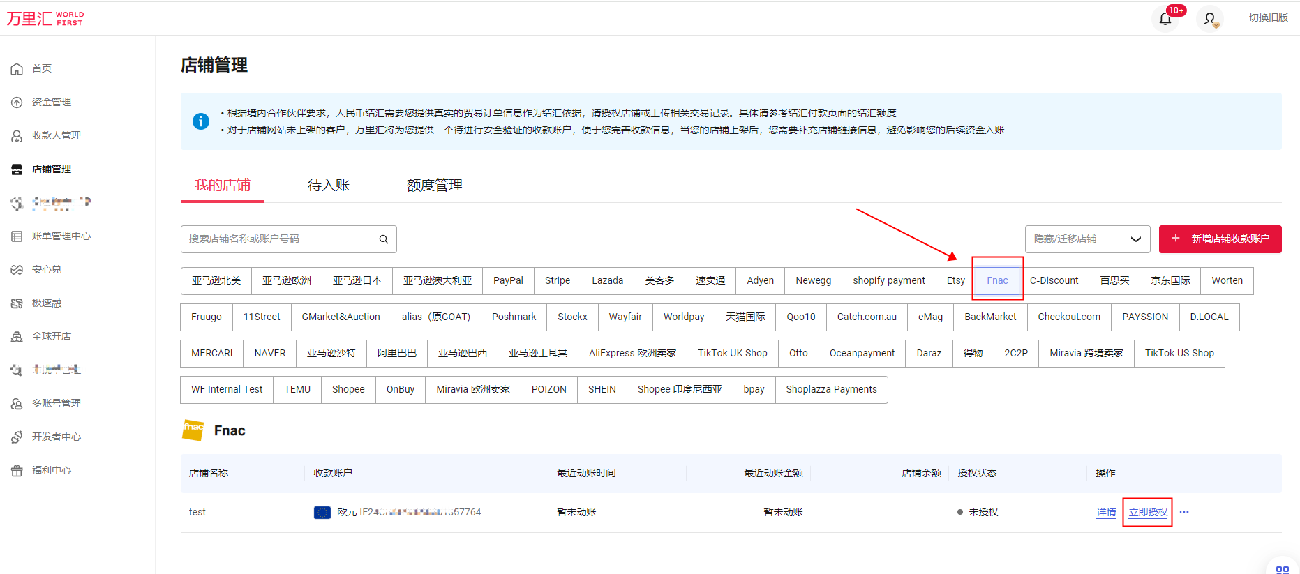This screenshot has width=1300, height=574.
Task: Click the 福利中心 gift icon
Action: 17,471
